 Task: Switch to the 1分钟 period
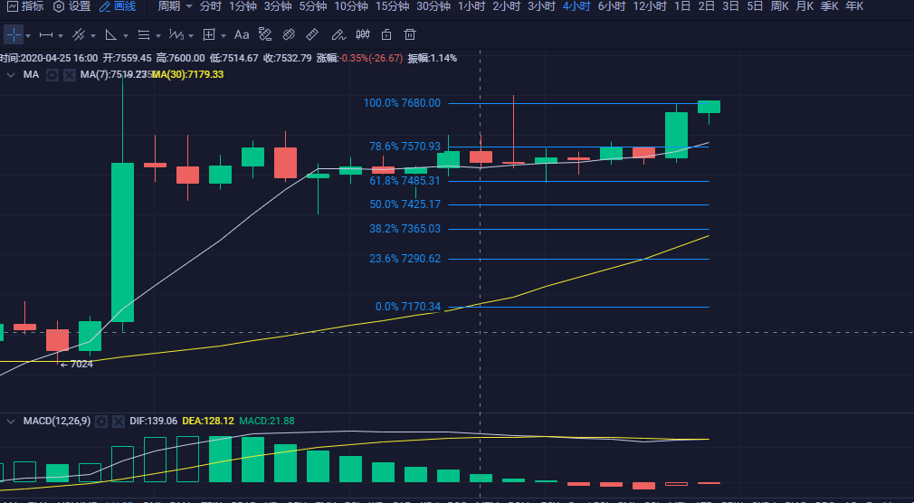243,6
